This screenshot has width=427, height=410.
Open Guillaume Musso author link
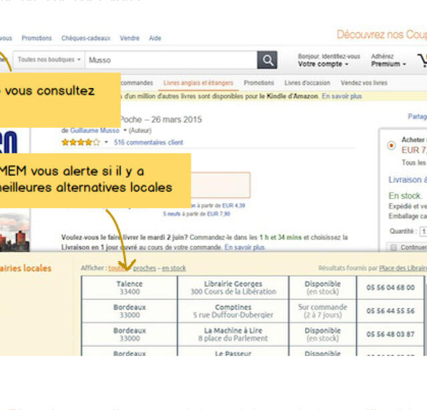coord(95,131)
